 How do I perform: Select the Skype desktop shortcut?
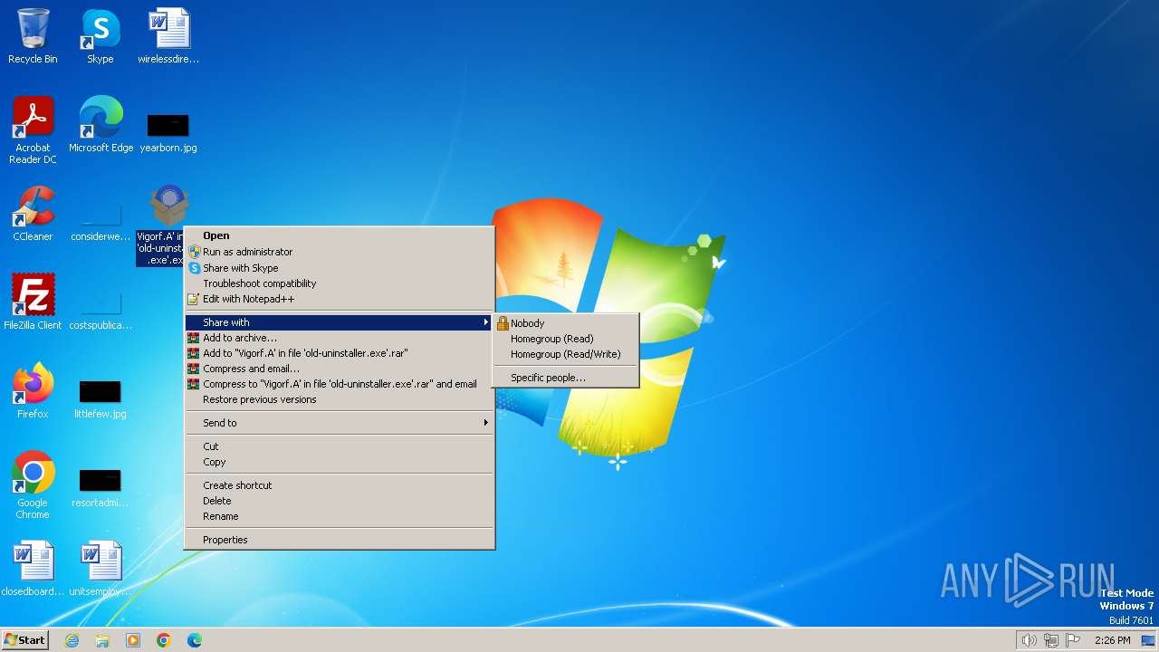tap(101, 36)
